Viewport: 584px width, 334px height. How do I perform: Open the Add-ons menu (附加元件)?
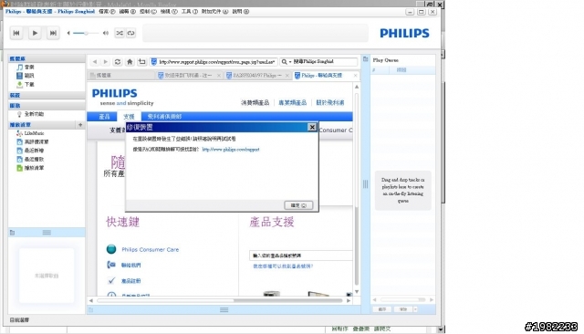pyautogui.click(x=215, y=12)
